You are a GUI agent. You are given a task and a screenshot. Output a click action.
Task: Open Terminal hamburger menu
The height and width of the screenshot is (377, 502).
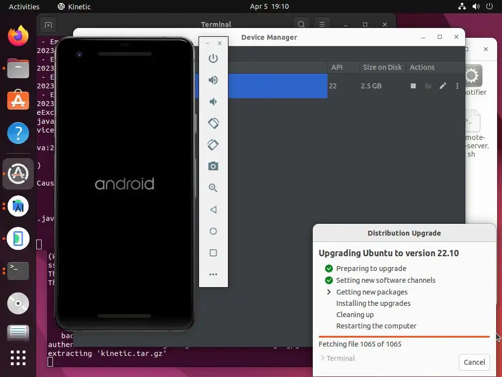tap(322, 25)
